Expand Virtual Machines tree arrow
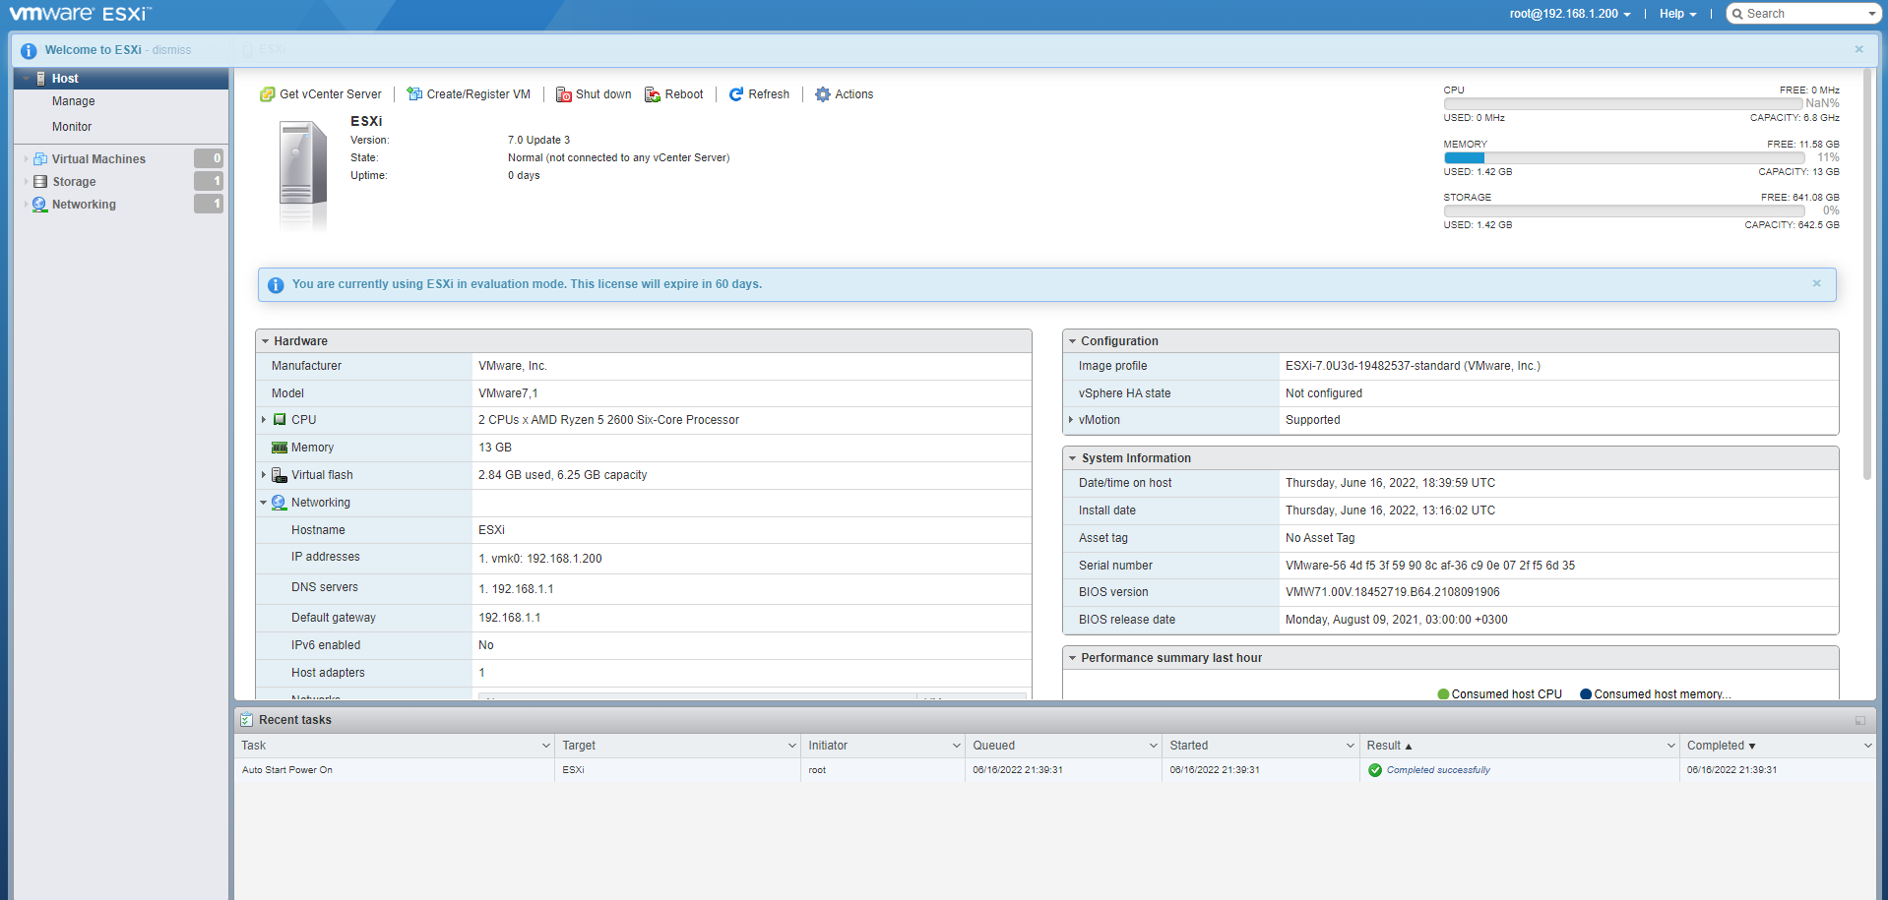This screenshot has width=1888, height=900. tap(26, 158)
